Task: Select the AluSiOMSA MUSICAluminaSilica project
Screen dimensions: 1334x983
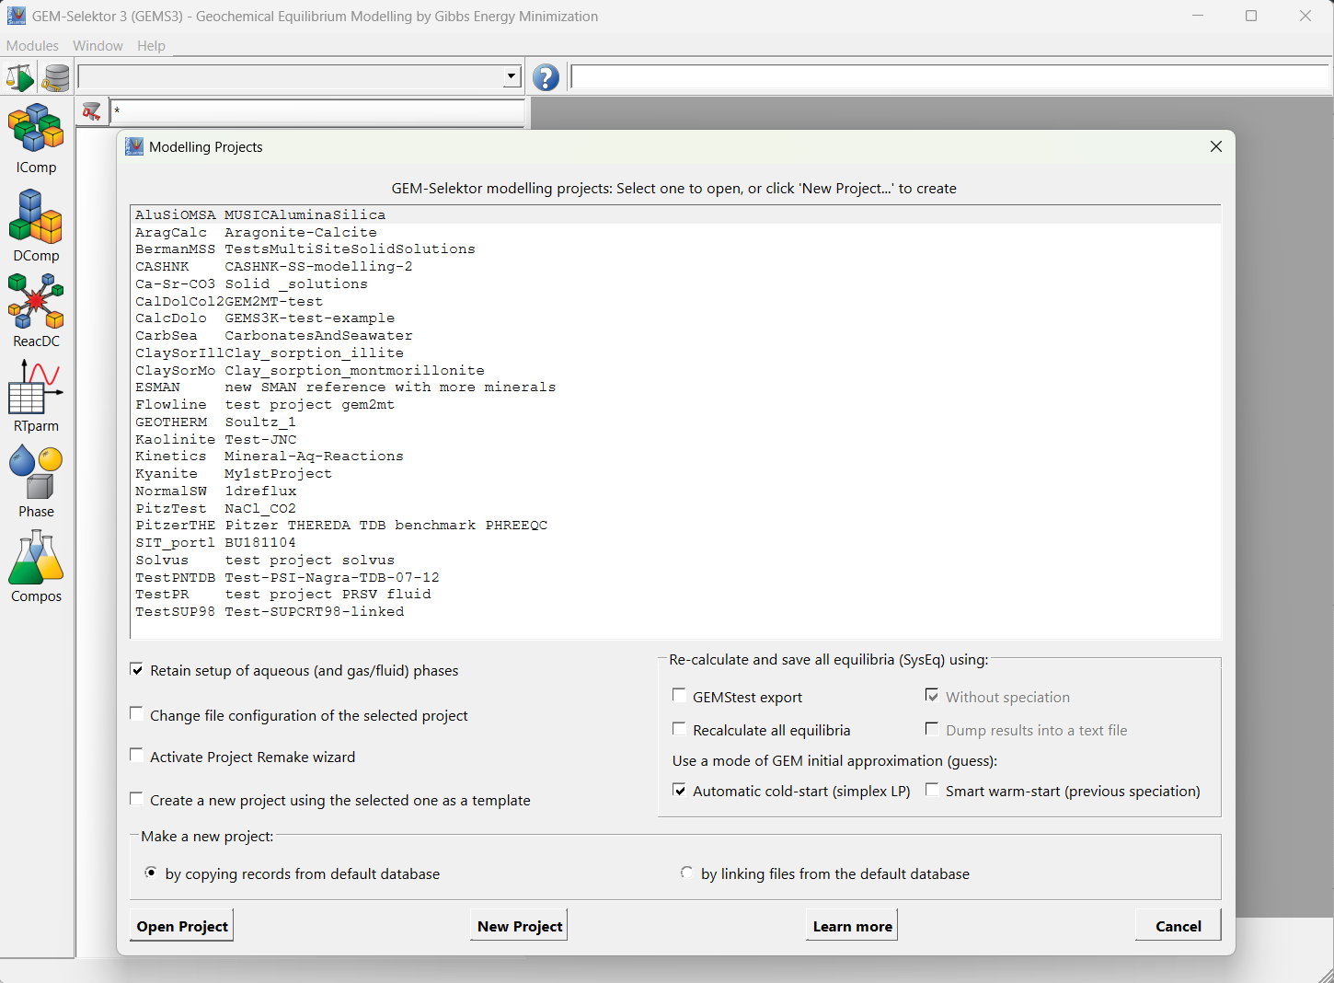Action: (x=675, y=214)
